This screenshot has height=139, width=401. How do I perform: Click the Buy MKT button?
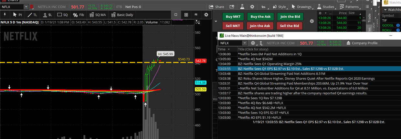[233, 17]
